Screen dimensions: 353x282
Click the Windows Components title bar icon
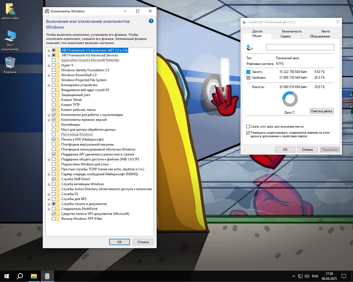[x=47, y=11]
